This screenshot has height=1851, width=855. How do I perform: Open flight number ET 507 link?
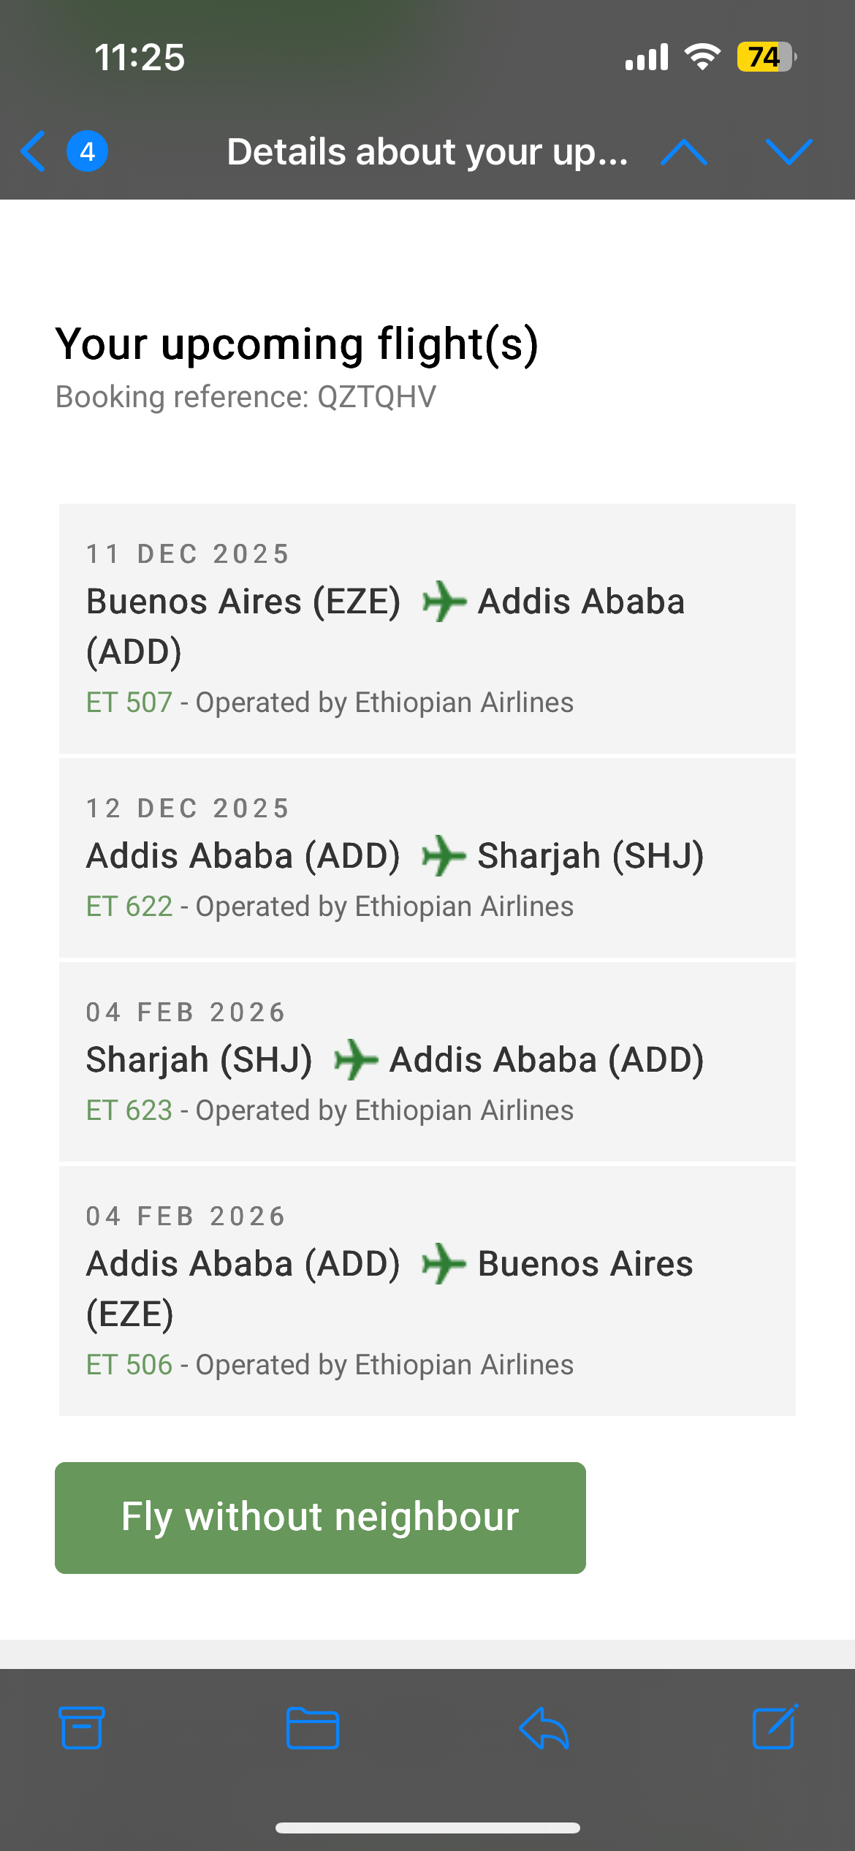coord(129,703)
